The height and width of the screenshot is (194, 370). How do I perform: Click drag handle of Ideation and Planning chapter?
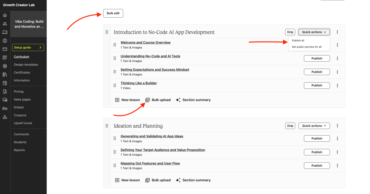point(107,126)
